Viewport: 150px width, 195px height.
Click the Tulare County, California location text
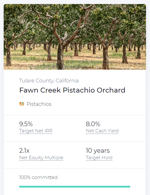49,81
